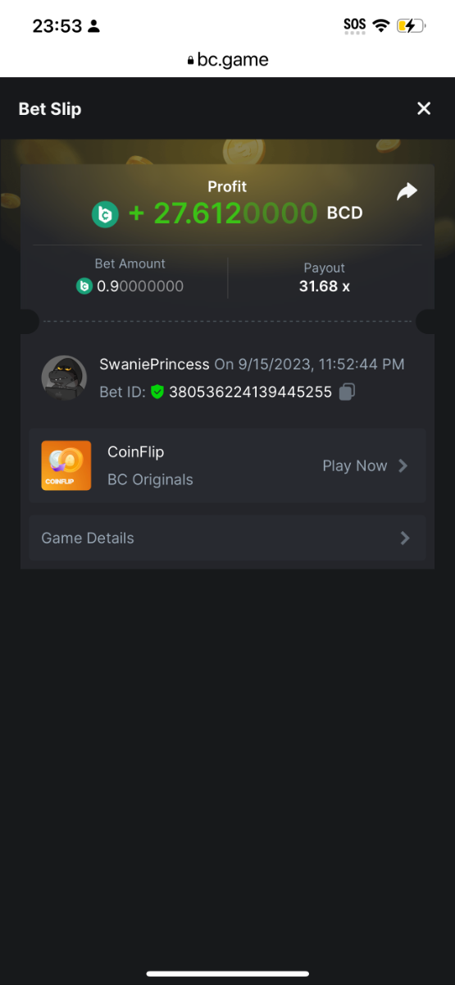This screenshot has width=455, height=985.
Task: Tap the CoinFlip game thumbnail
Action: pyautogui.click(x=66, y=465)
